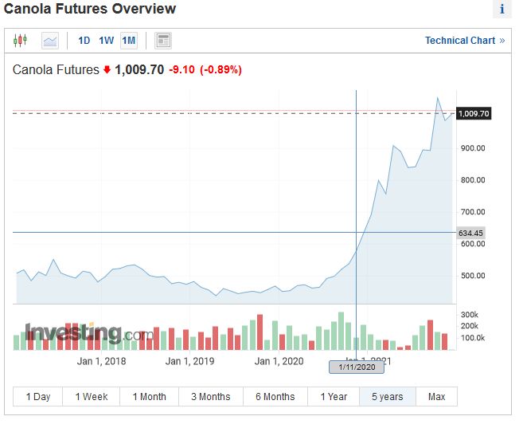Click the red down arrow price indicator
The width and height of the screenshot is (523, 428).
pyautogui.click(x=107, y=70)
